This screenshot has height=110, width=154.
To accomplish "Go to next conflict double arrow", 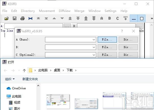I will coord(78,18).
